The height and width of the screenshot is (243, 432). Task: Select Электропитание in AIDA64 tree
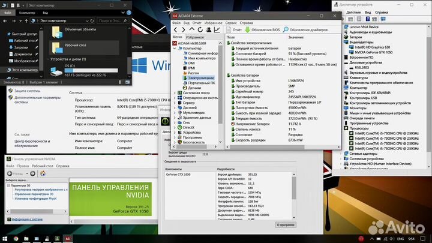pyautogui.click(x=200, y=78)
